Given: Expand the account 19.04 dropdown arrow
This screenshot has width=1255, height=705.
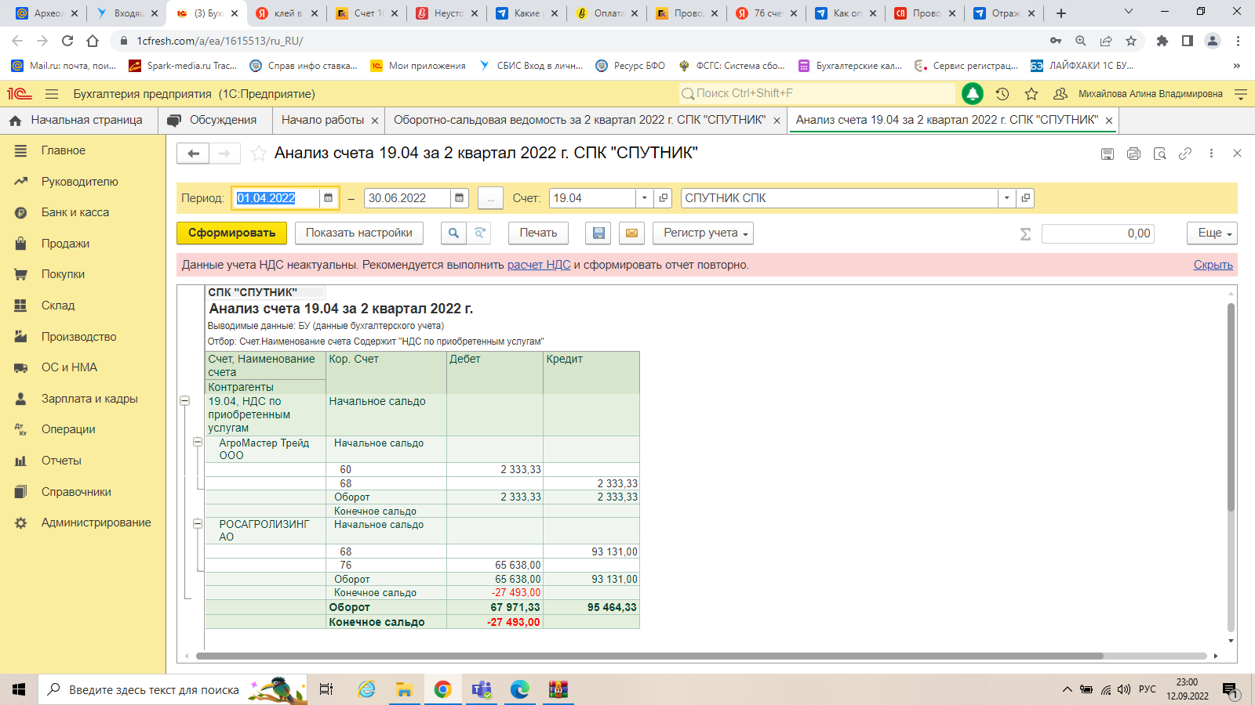Looking at the screenshot, I should point(644,198).
